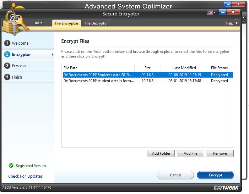This screenshot has width=249, height=194.
Task: Click the step 3 Process number icon
Action: [7, 66]
